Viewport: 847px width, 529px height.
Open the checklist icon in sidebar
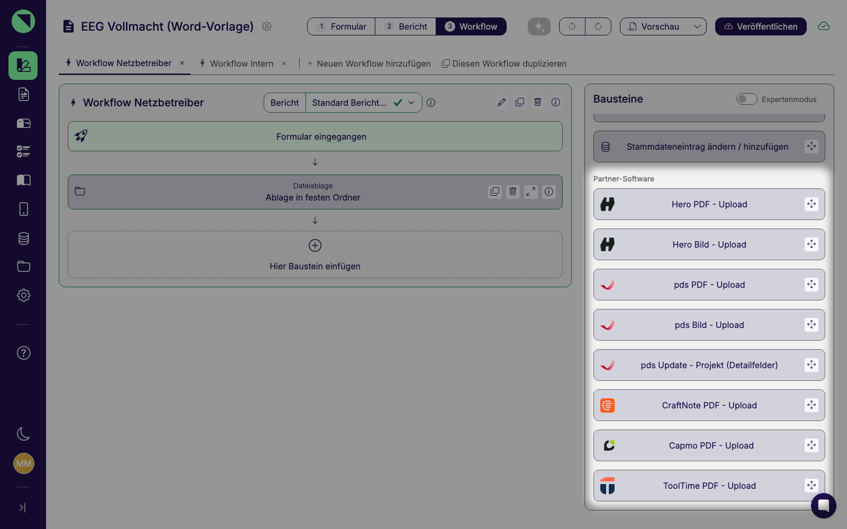click(23, 152)
